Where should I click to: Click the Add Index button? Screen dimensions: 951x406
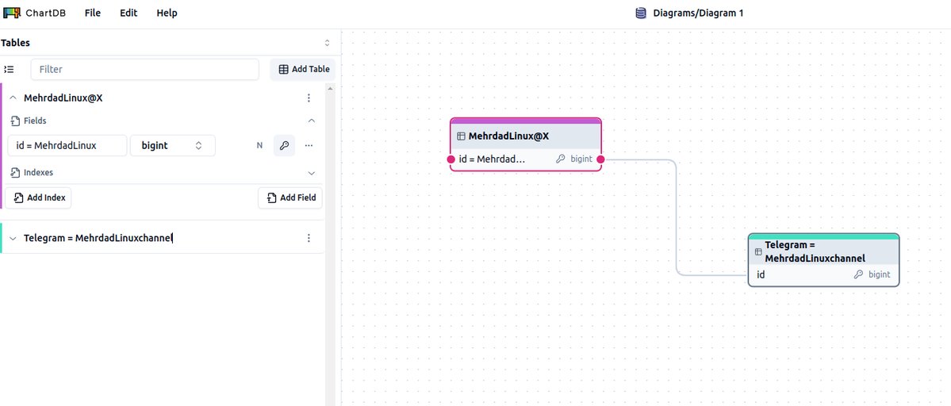coord(38,197)
